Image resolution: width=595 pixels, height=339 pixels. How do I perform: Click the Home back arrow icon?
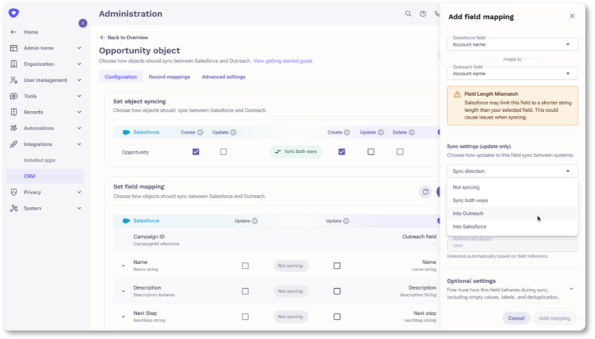[13, 32]
